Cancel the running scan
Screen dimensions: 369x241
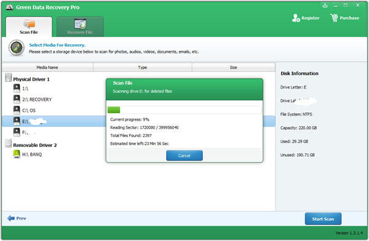(184, 156)
